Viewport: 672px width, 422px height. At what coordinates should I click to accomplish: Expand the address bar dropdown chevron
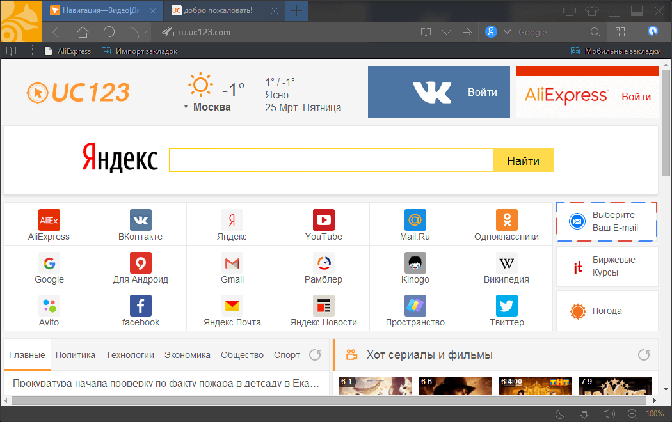coord(446,32)
